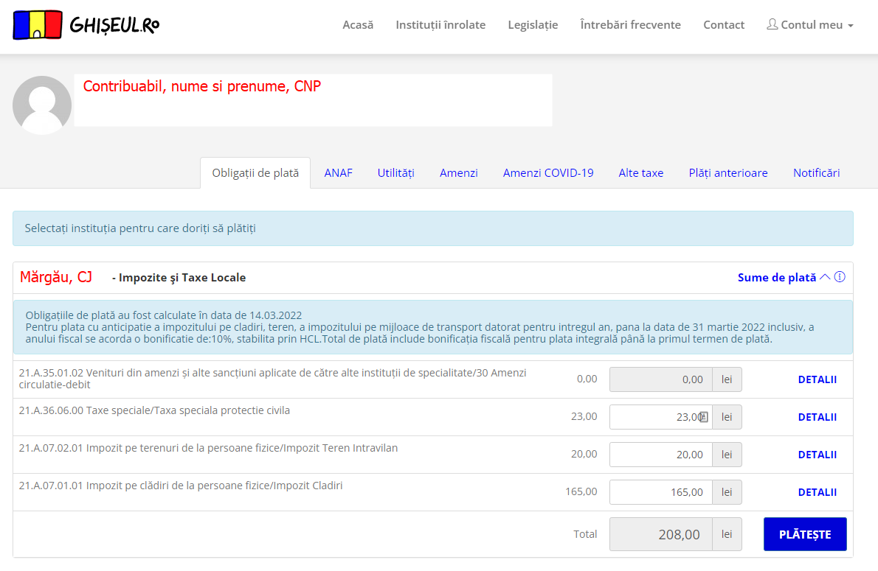The height and width of the screenshot is (571, 878).
Task: Select the Amenzi tab
Action: [x=459, y=173]
